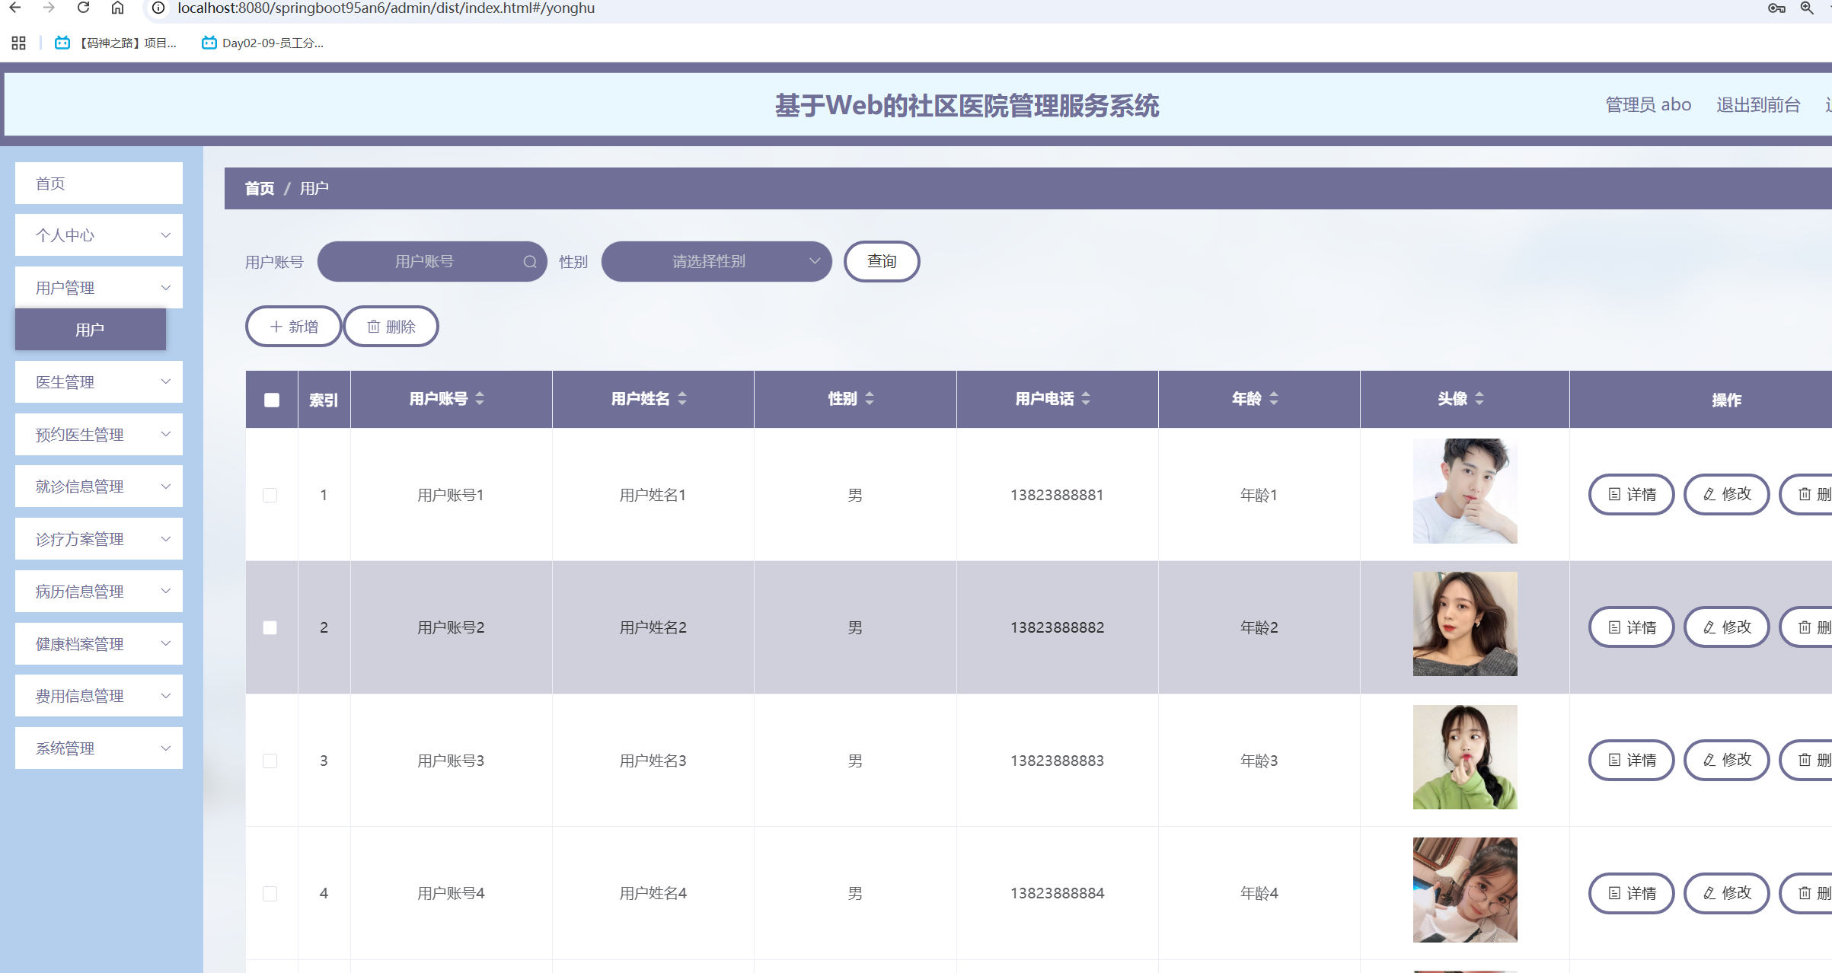The image size is (1832, 973).
Task: Check the select-all checkbox in table header
Action: point(272,400)
